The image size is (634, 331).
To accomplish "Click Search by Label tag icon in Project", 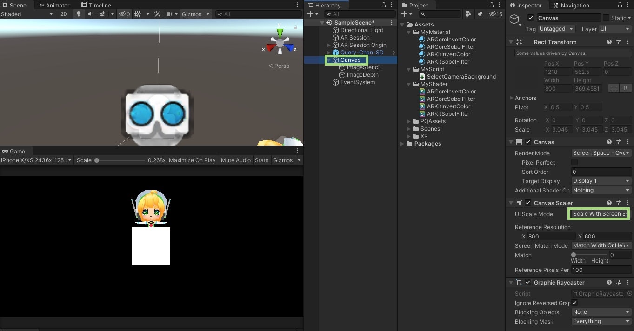I will tap(481, 14).
